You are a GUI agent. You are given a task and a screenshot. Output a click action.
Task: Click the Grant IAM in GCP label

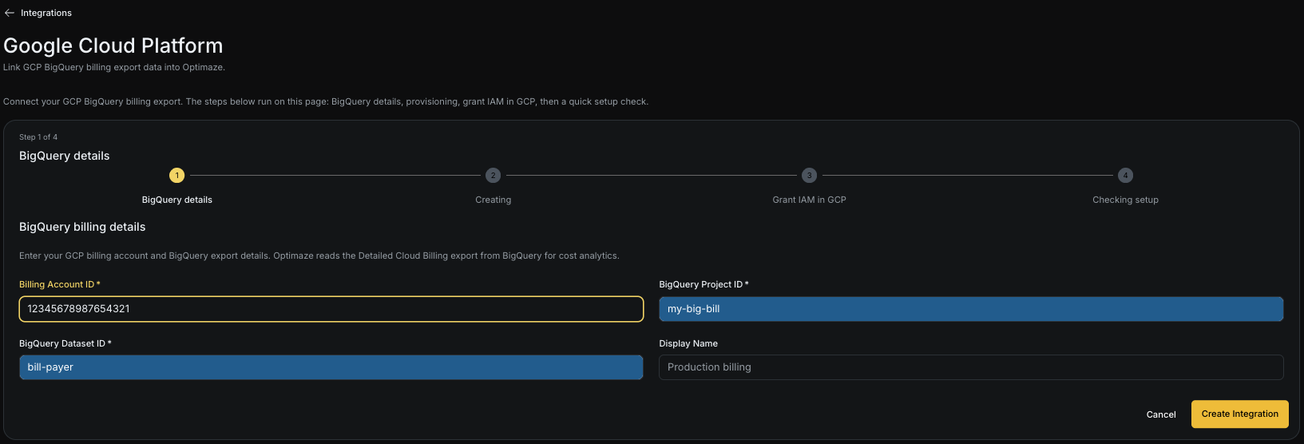809,200
